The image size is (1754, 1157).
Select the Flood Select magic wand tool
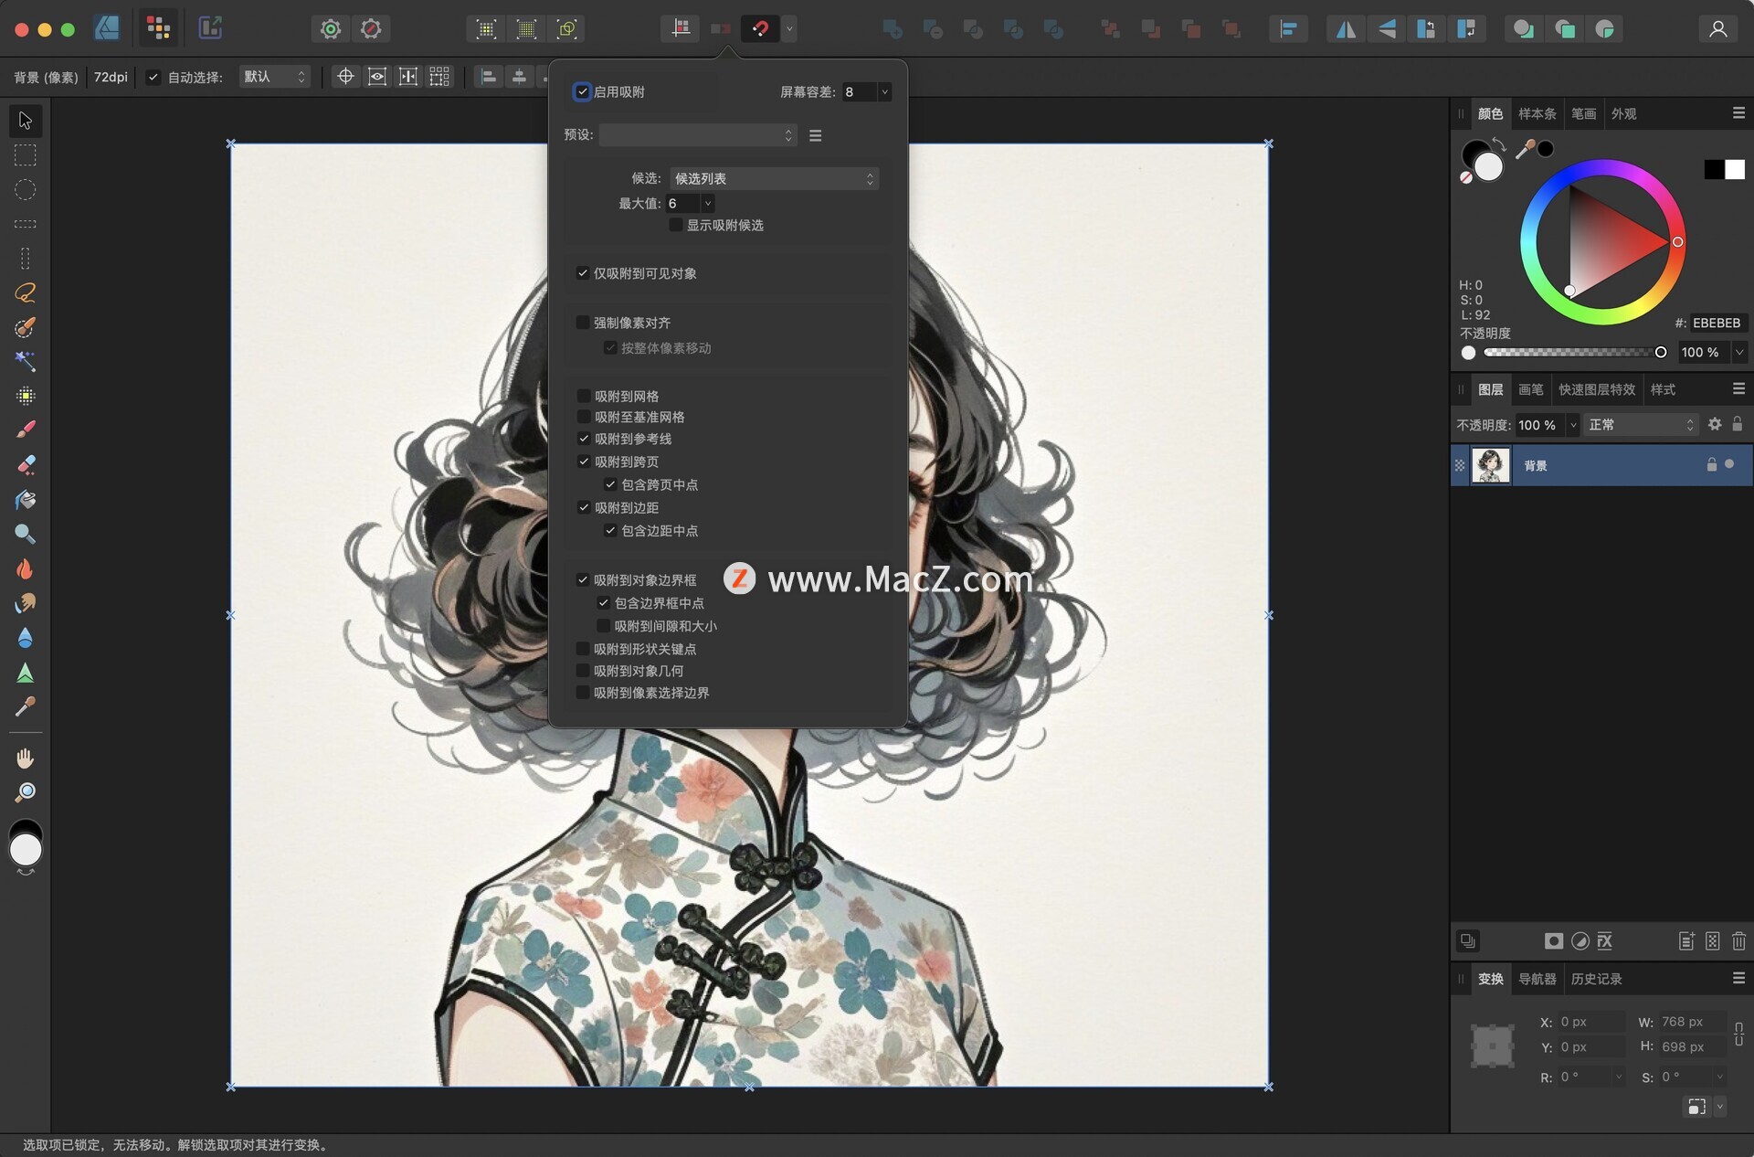26,361
